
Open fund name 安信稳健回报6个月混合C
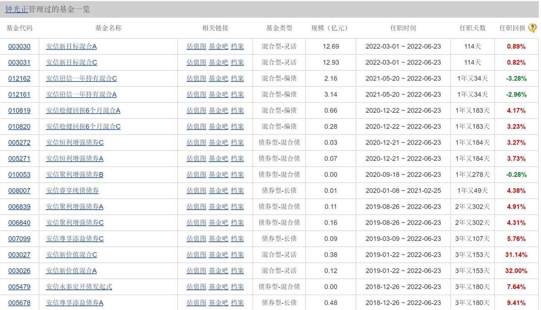pos(84,126)
